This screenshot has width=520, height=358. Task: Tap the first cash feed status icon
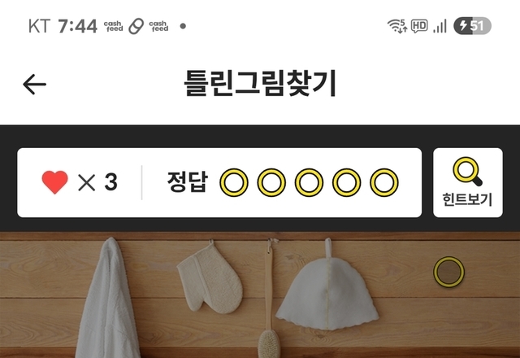pyautogui.click(x=113, y=26)
